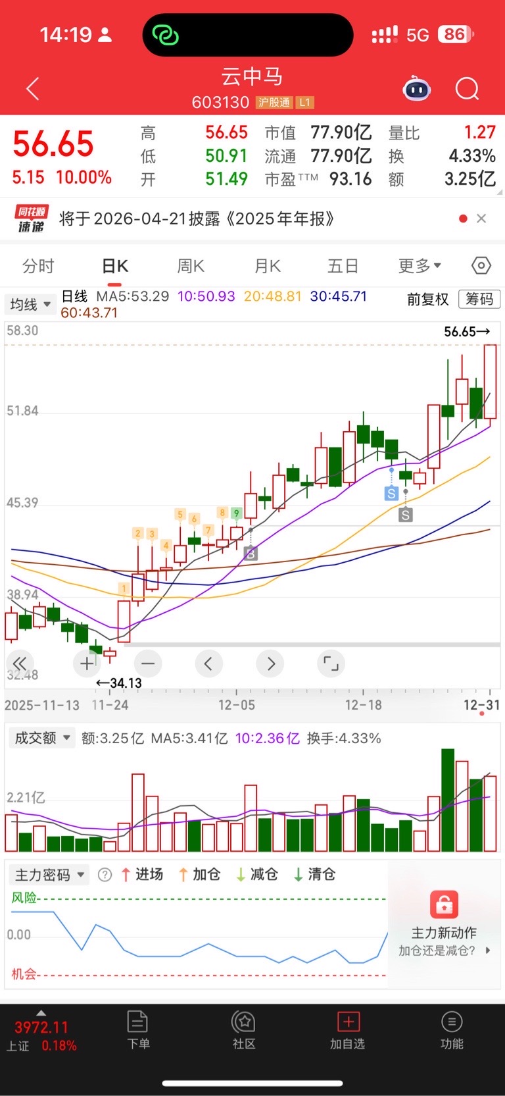The height and width of the screenshot is (1096, 505).
Task: Open the 筹码 chip distribution button
Action: 479,299
